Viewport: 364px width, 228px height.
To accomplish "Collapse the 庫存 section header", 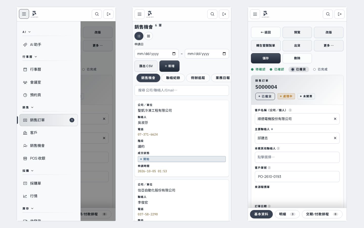I will pyautogui.click(x=28, y=208).
